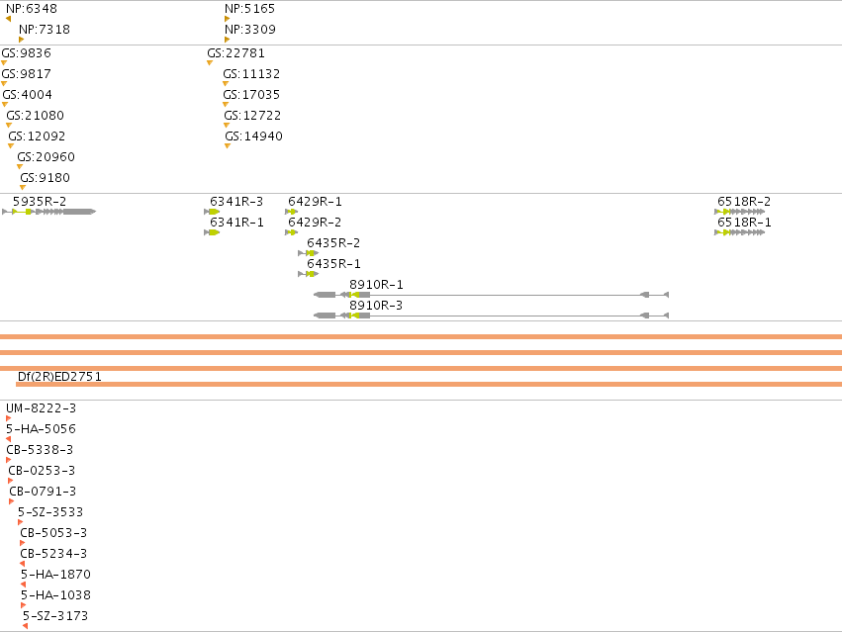Click the 5-HA-1870 label
842x632 pixels.
pos(55,575)
